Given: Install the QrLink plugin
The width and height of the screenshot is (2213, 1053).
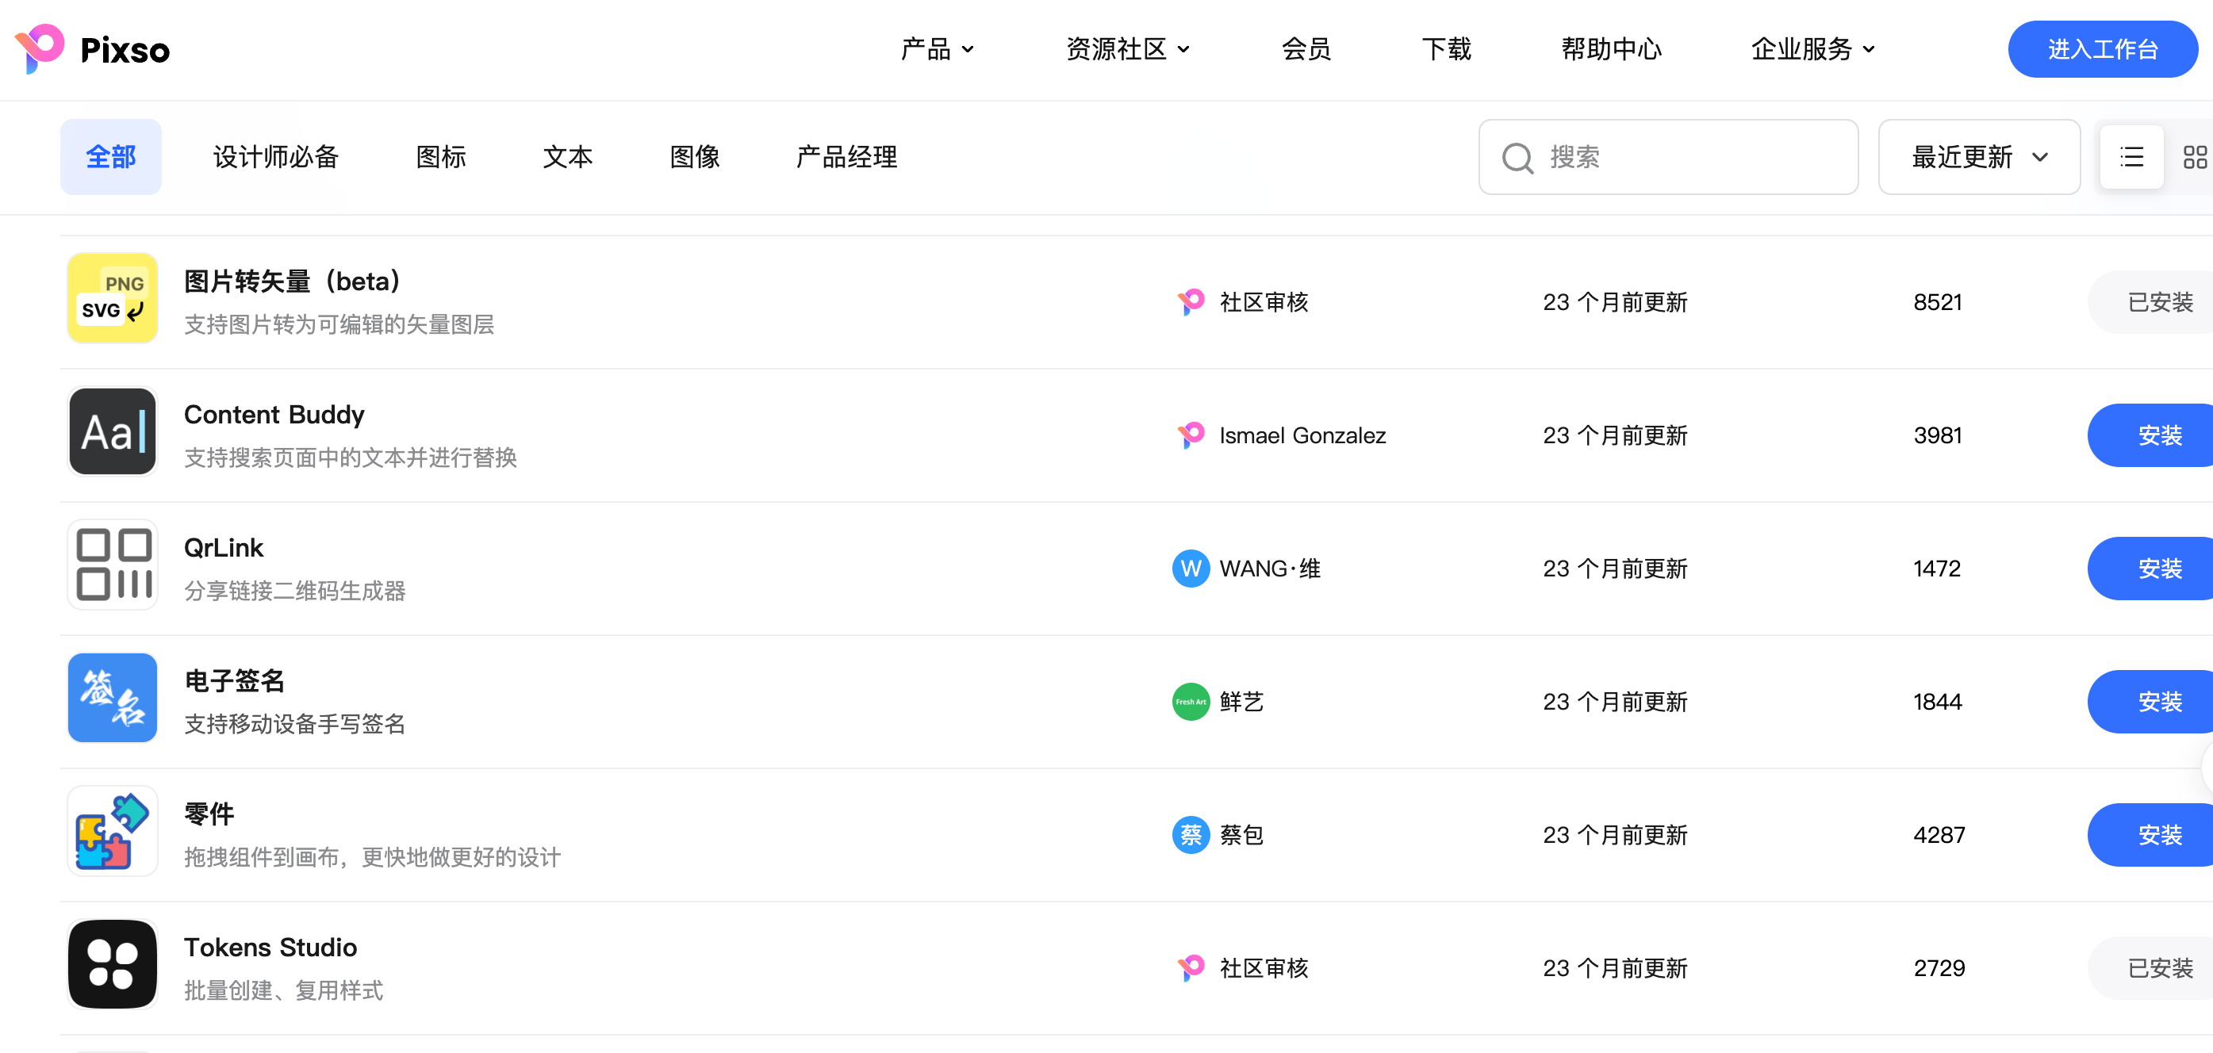Looking at the screenshot, I should click(x=2150, y=569).
